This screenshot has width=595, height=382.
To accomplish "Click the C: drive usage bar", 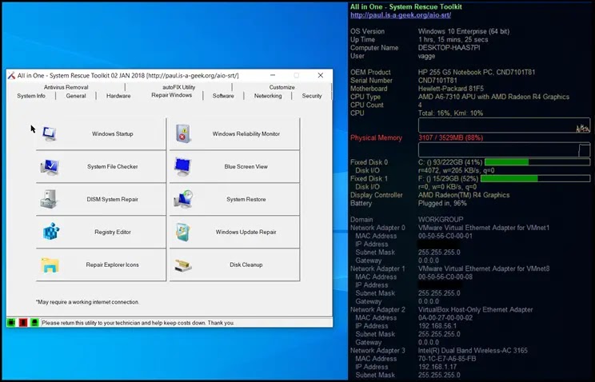I will tap(537, 162).
